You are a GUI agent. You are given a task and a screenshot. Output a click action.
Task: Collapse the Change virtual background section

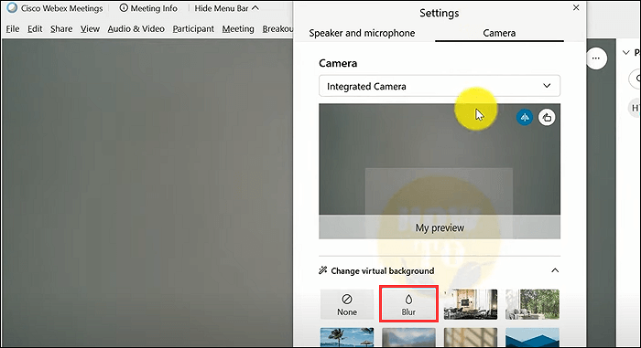coord(555,270)
